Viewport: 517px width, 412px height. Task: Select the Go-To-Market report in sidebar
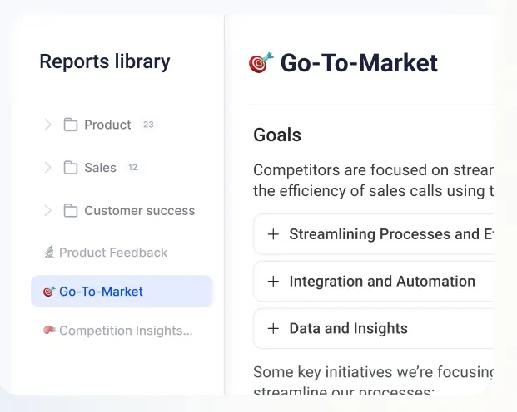click(x=122, y=292)
